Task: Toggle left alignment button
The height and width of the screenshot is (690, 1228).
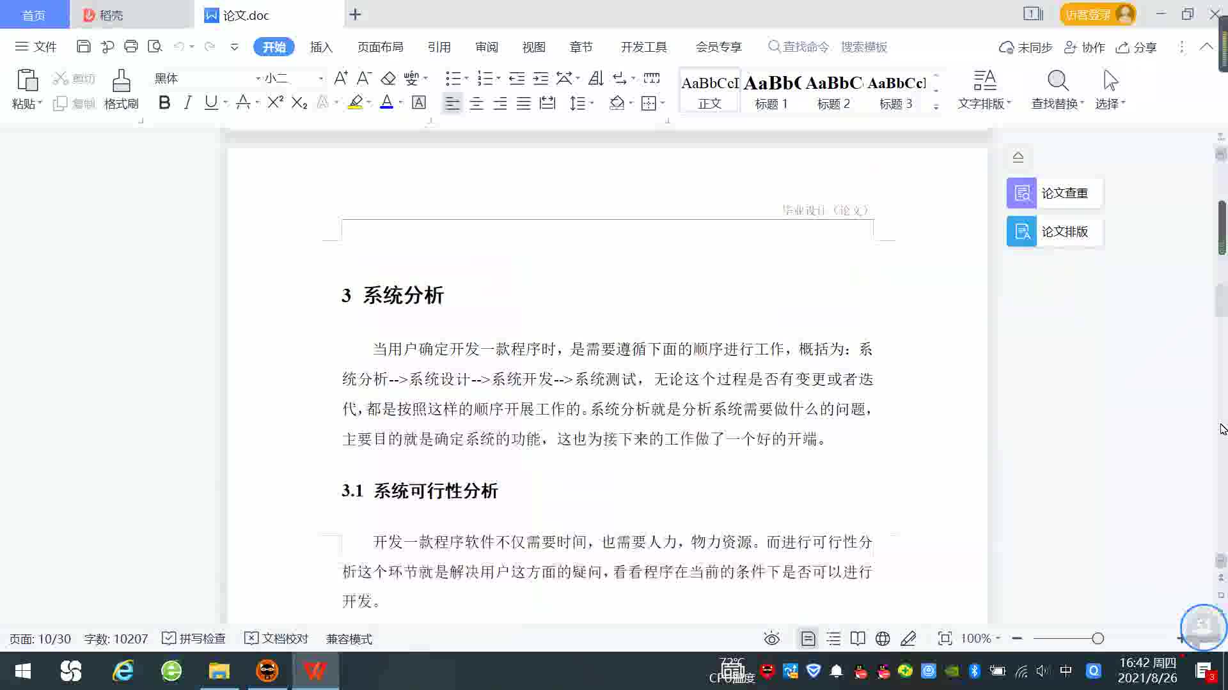Action: (x=452, y=103)
